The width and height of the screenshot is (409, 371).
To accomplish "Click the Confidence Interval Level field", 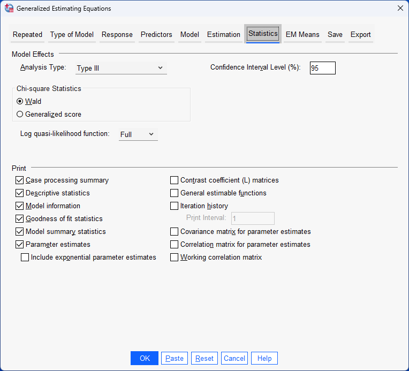I will [x=322, y=68].
